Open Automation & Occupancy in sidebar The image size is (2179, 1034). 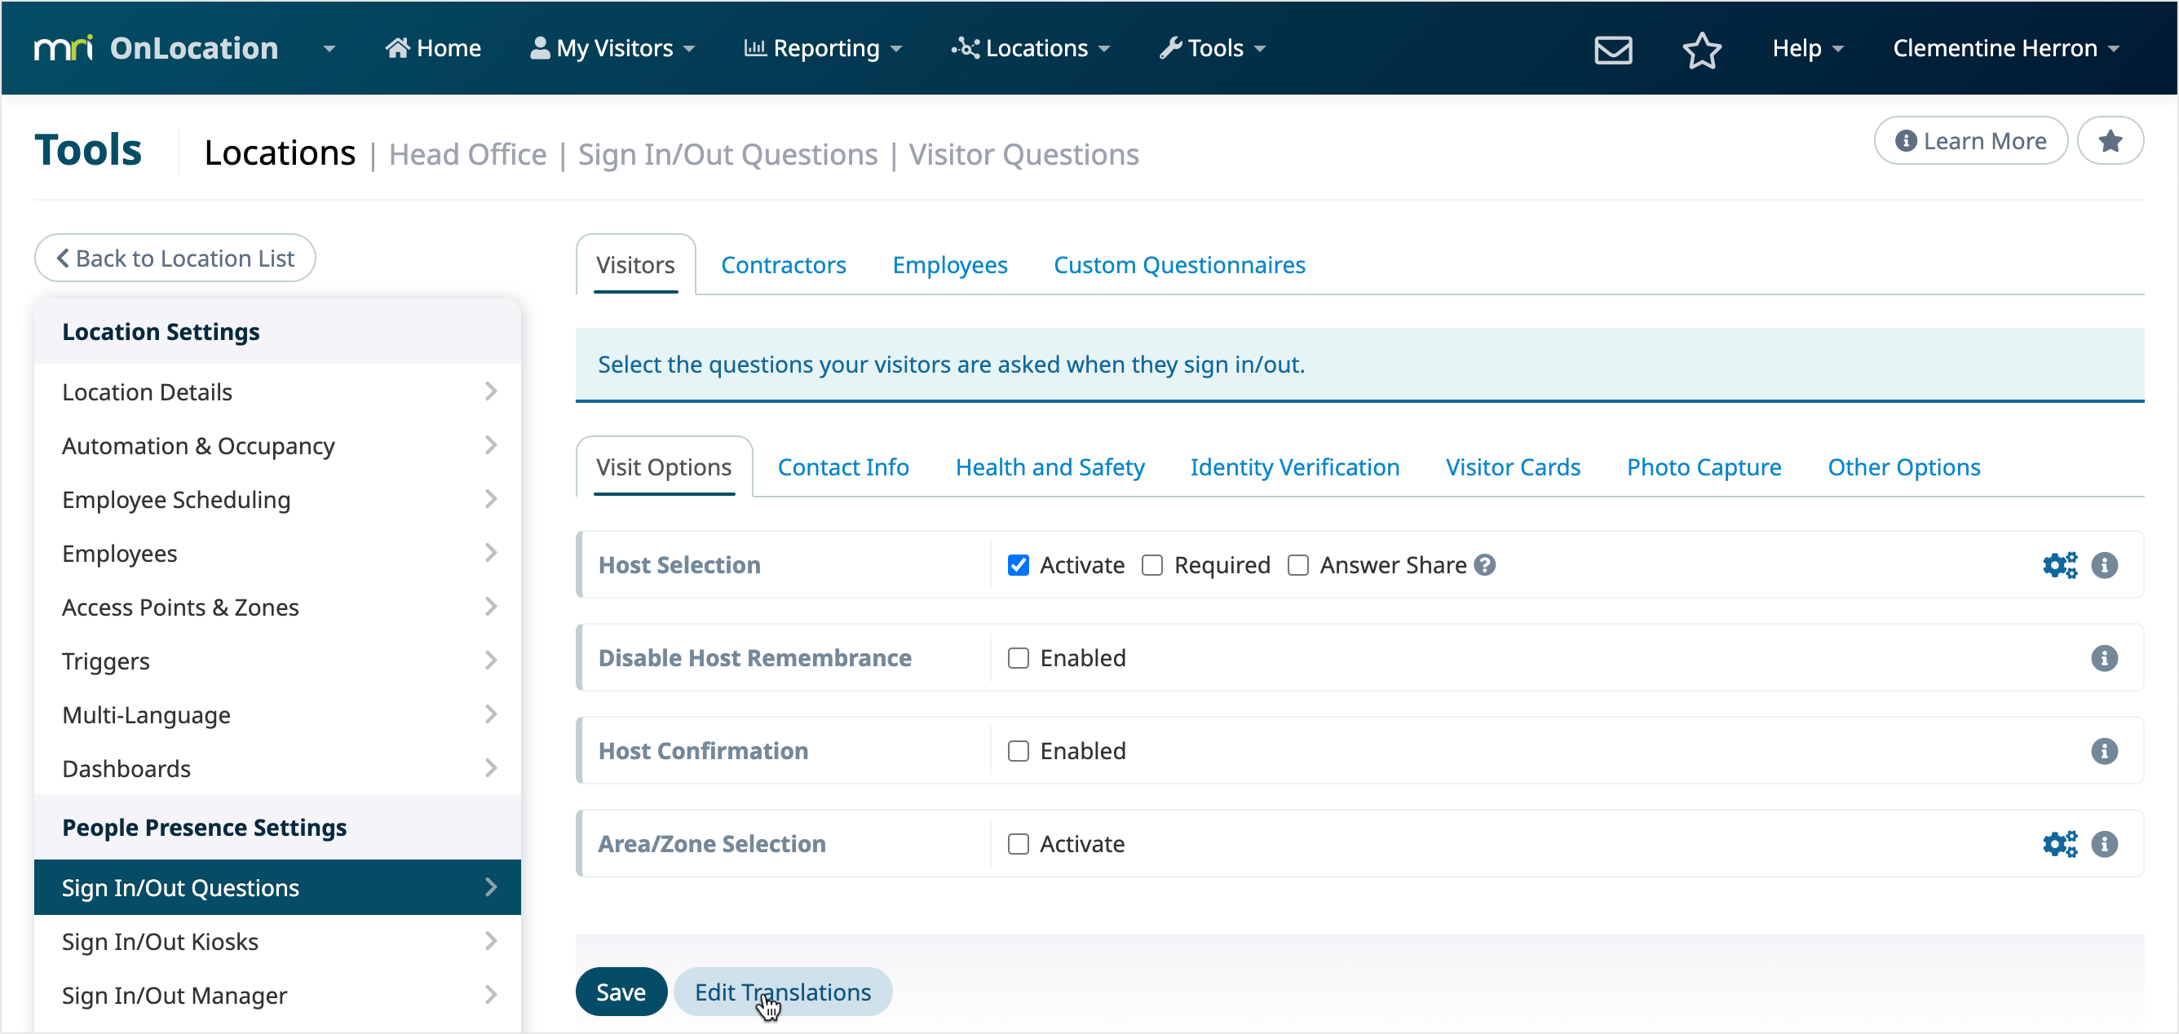pos(277,445)
